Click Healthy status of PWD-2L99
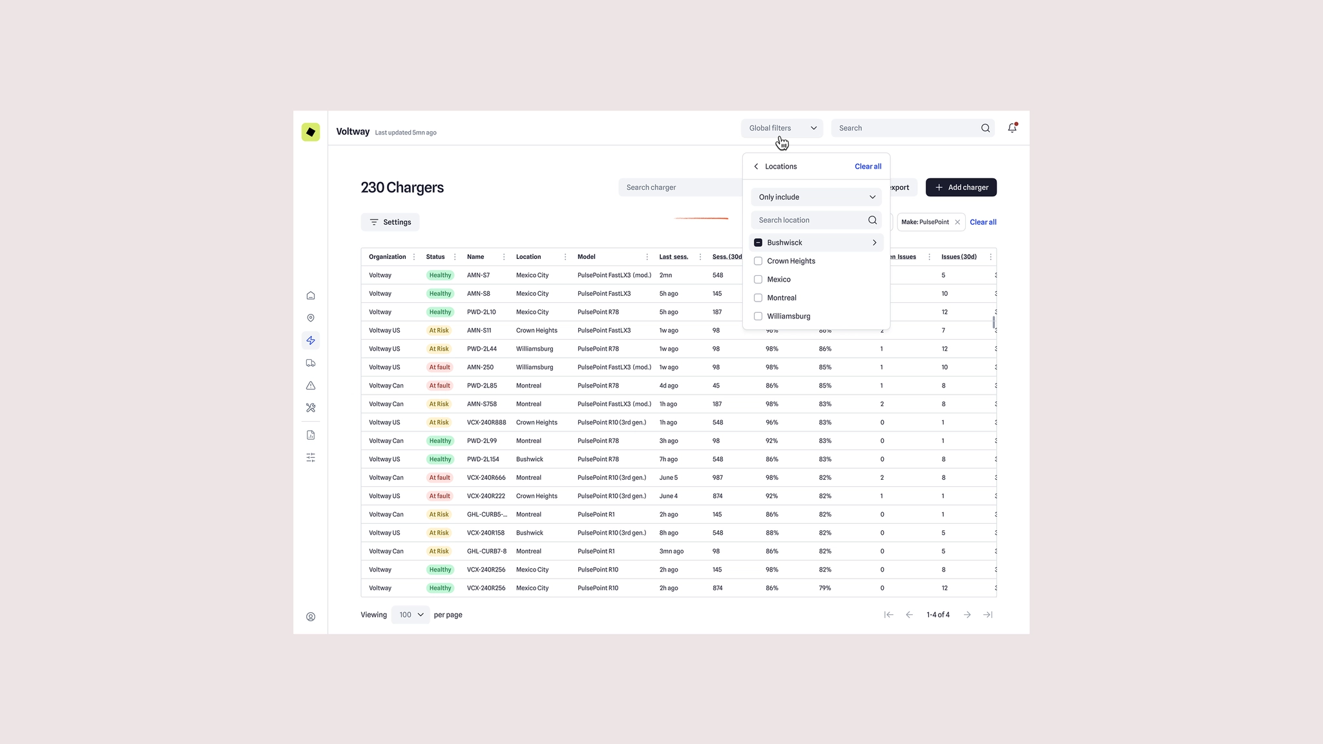The width and height of the screenshot is (1323, 744). click(x=440, y=441)
